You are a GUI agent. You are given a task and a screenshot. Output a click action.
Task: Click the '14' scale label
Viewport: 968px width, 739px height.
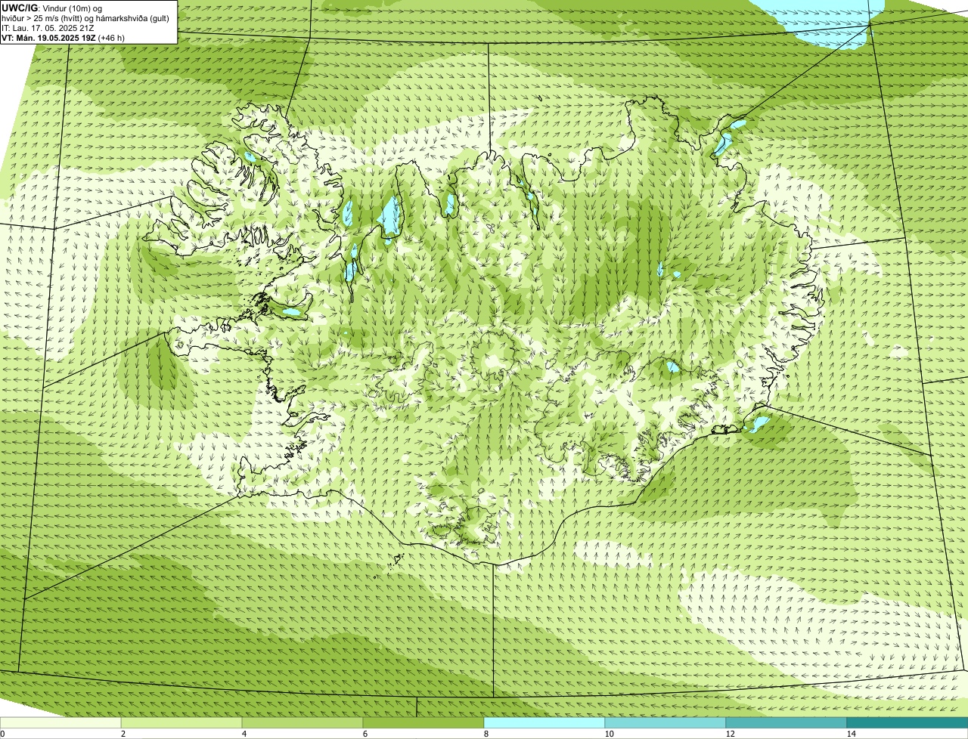851,734
